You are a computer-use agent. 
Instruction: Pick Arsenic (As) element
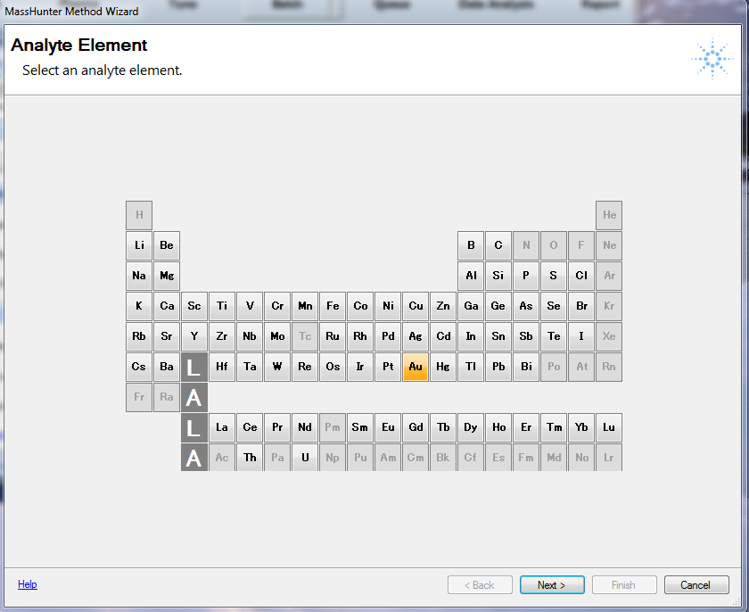(526, 306)
